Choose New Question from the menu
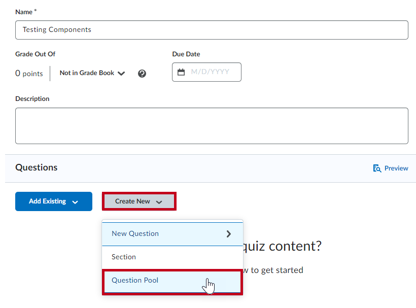Viewport: 416px width, 308px height. [135, 234]
